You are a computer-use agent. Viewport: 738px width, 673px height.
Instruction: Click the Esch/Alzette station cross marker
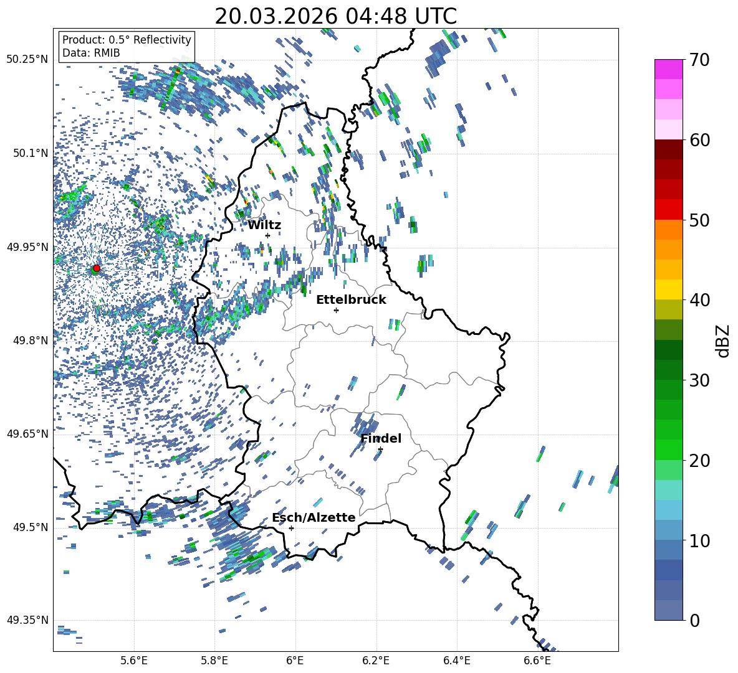(291, 528)
